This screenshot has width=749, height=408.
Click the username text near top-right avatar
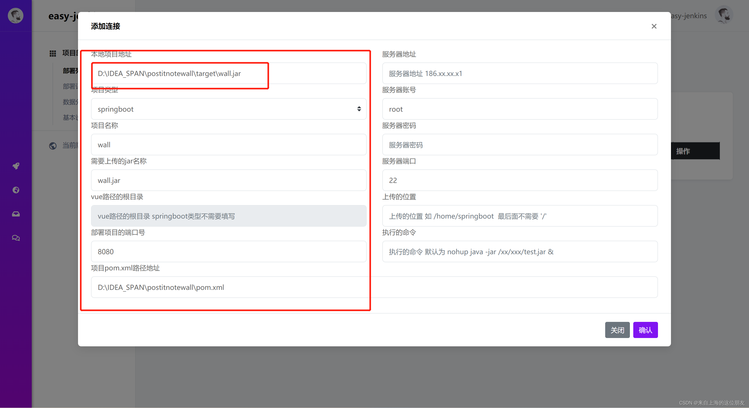[689, 16]
